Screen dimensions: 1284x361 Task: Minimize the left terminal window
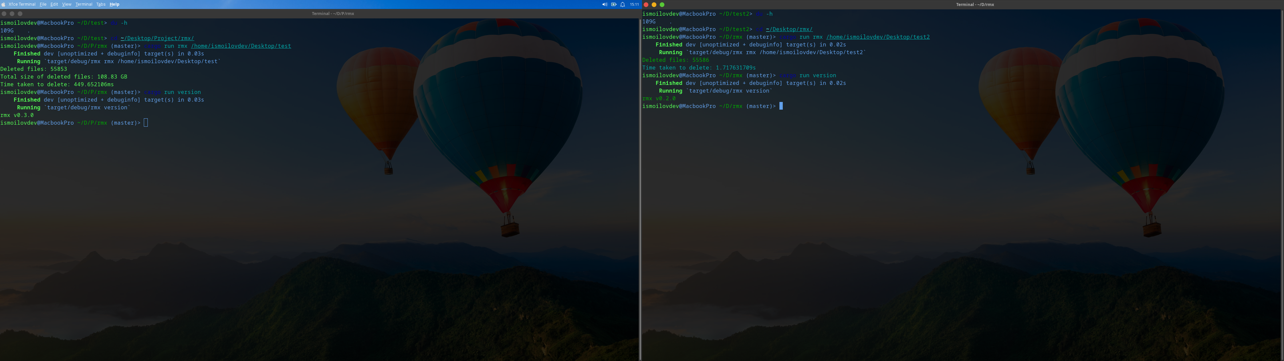(x=12, y=13)
